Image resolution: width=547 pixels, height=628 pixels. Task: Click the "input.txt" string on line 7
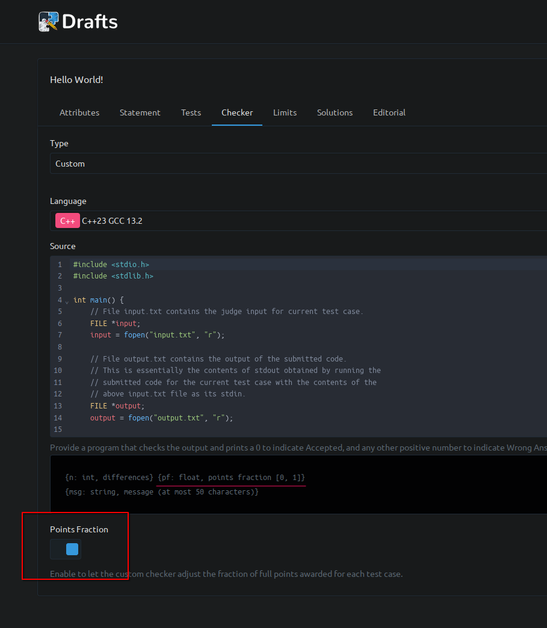pyautogui.click(x=175, y=335)
